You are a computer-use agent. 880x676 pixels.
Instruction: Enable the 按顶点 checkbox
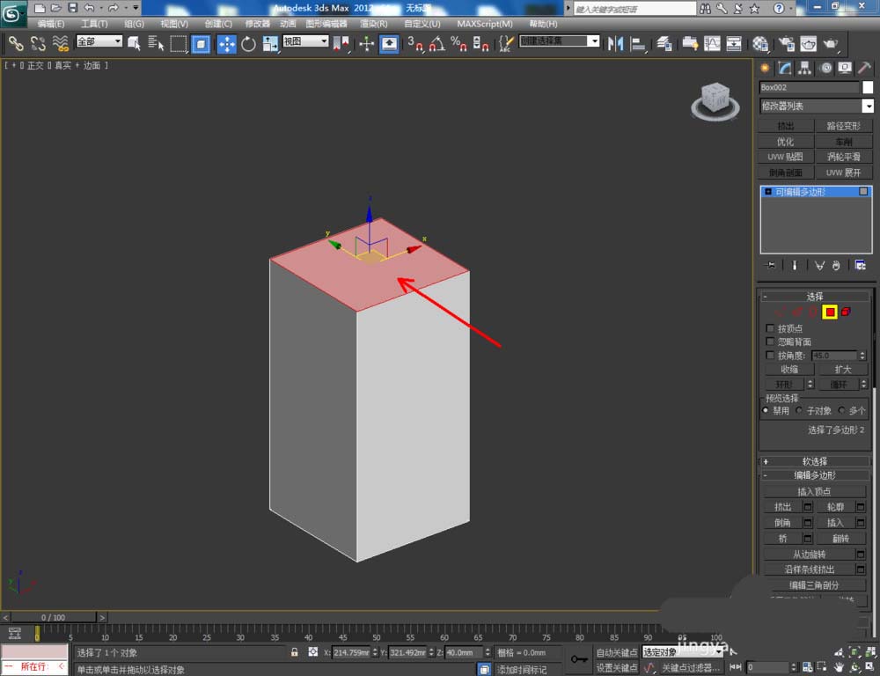771,328
